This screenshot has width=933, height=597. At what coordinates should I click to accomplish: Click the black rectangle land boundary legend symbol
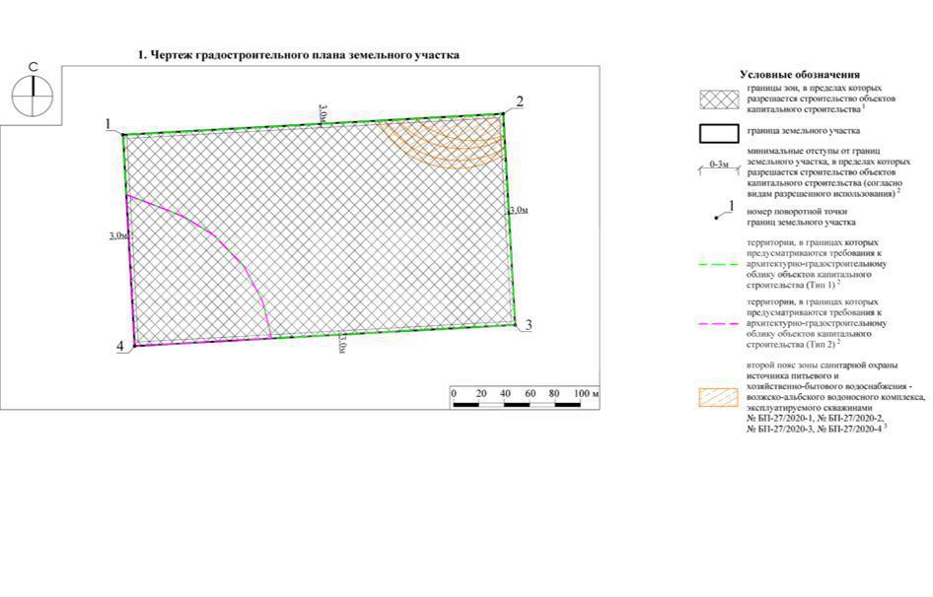[x=719, y=134]
